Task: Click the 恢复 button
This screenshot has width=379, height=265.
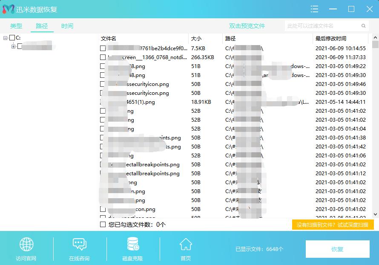Action: [337, 249]
